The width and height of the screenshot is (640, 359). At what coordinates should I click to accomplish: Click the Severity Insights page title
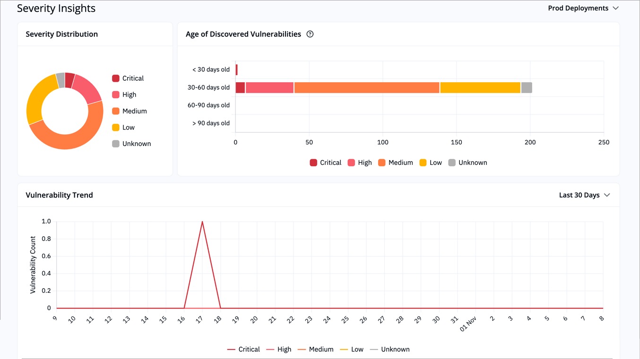click(56, 8)
